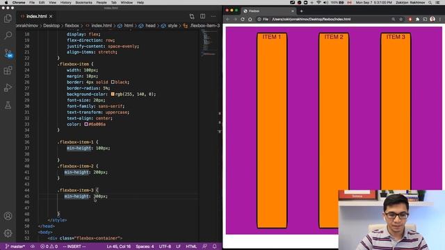Open the Manage gear menu
This screenshot has height=250, width=445.
(8, 233)
